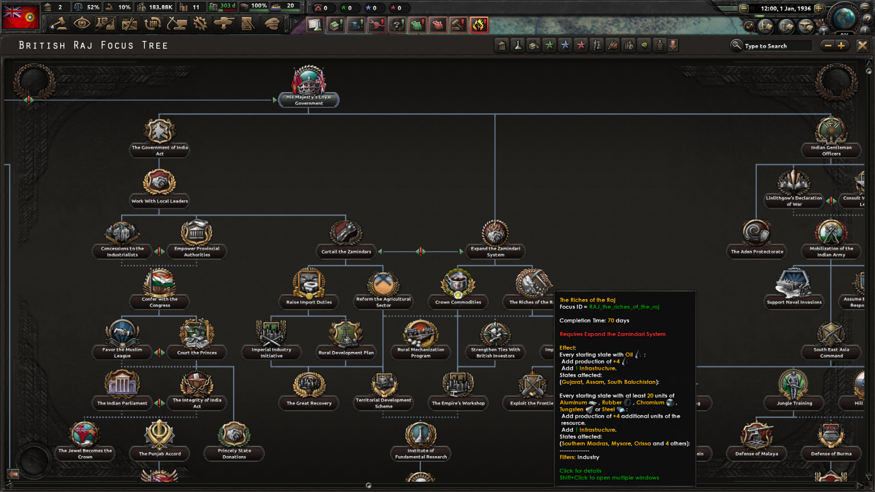The width and height of the screenshot is (875, 492).
Task: Open the Officer Corps cap icon
Action: (272, 24)
